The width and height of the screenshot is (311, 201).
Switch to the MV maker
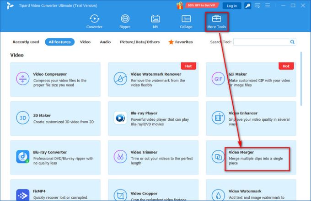tap(155, 21)
